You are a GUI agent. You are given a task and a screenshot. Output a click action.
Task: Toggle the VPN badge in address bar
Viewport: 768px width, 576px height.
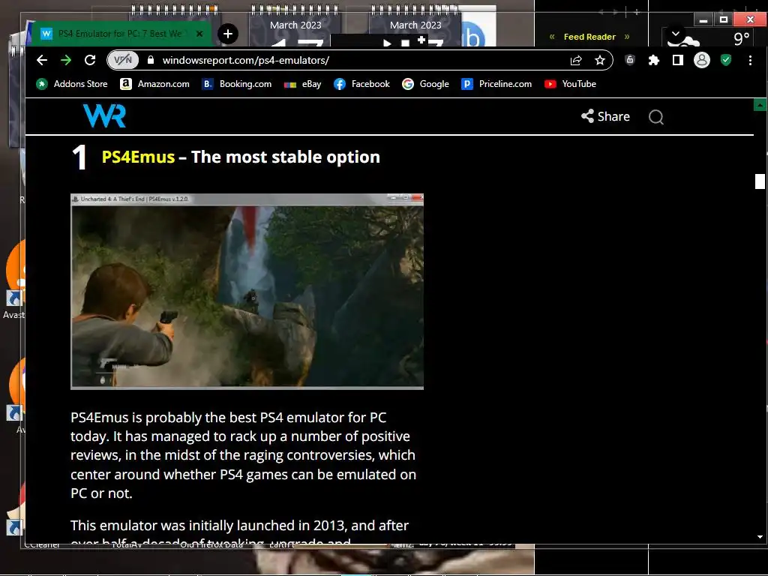coord(123,60)
